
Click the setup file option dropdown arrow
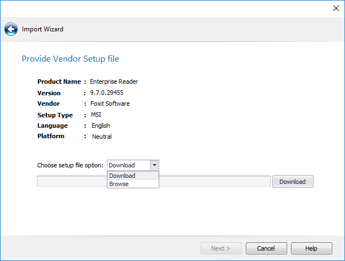click(154, 165)
